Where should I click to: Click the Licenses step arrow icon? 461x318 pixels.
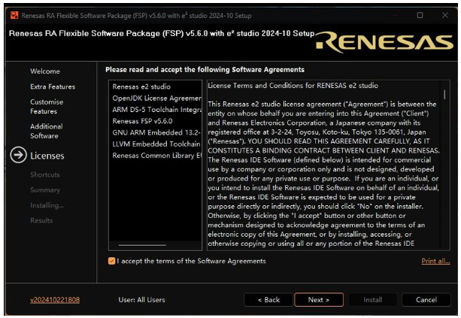17,156
